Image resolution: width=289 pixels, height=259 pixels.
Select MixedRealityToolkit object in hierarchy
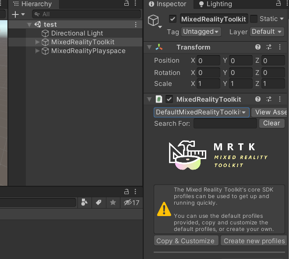coord(83,42)
